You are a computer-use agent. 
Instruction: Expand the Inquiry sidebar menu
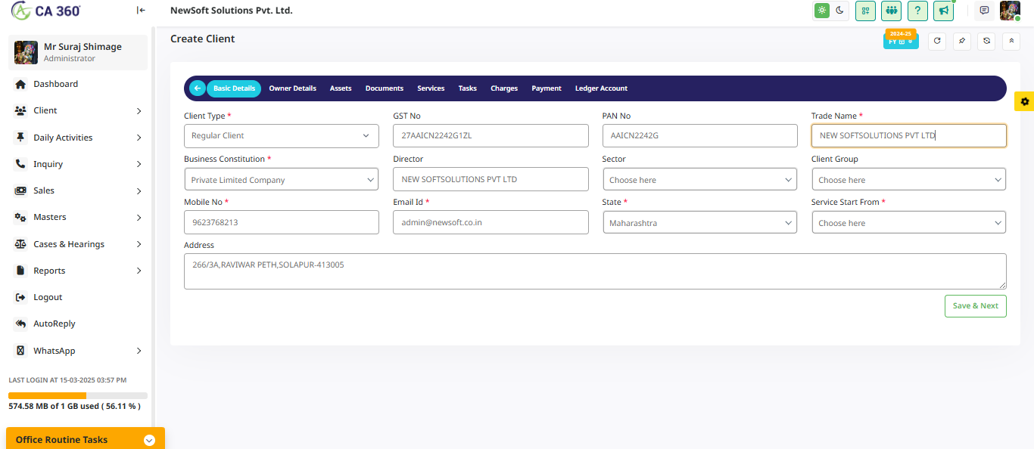pos(76,164)
